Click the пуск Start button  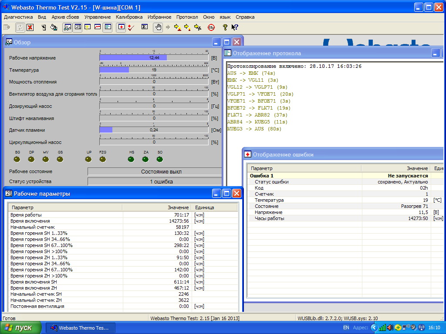tap(20, 328)
